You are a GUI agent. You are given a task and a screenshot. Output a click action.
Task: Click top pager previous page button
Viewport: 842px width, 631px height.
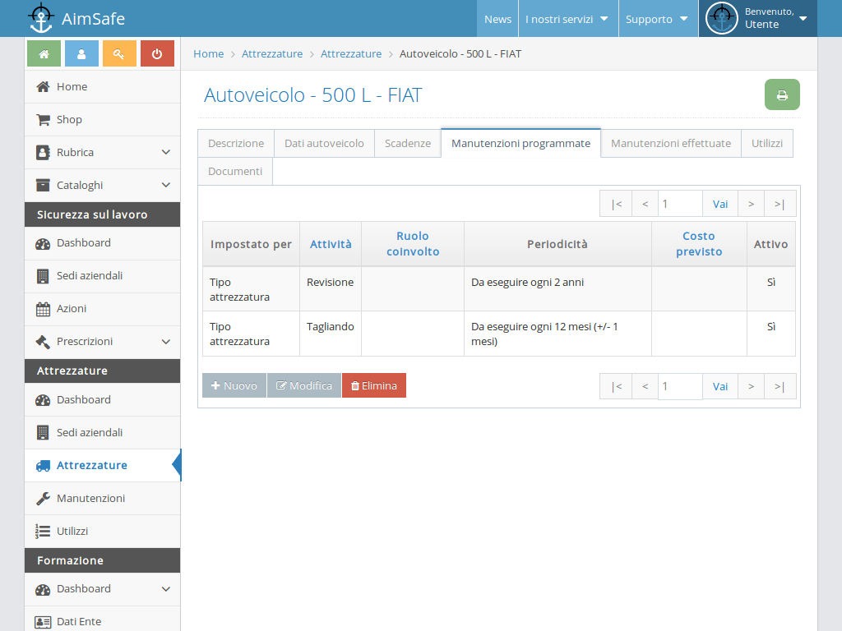pyautogui.click(x=645, y=204)
